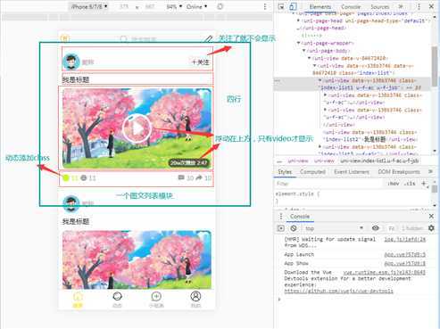Open device toolbar three-dot options menu

[265, 6]
